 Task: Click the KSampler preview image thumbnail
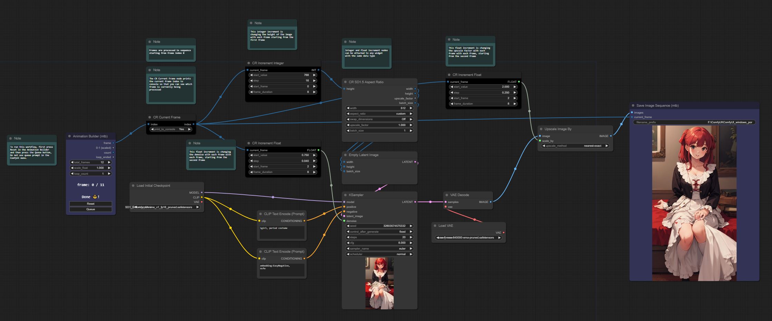coord(379,283)
